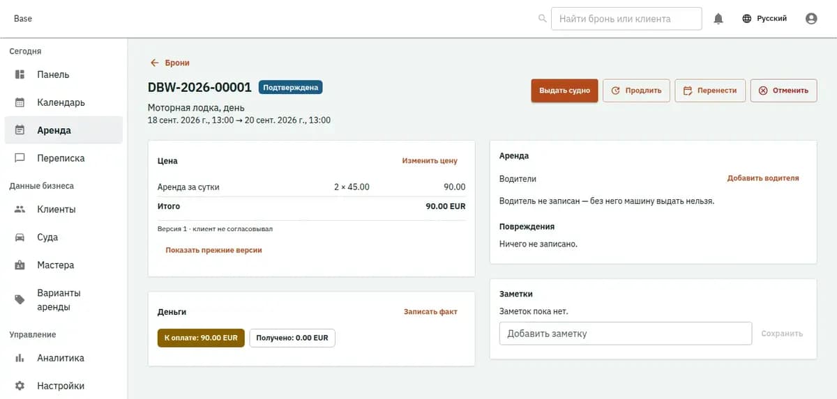The image size is (837, 399).
Task: Click the Подтверждена status badge
Action: pyautogui.click(x=291, y=88)
